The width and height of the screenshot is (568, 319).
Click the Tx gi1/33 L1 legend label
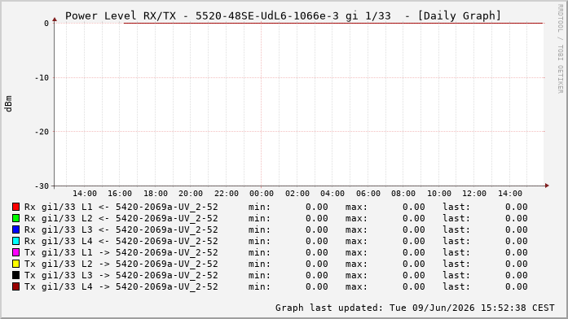coord(121,252)
